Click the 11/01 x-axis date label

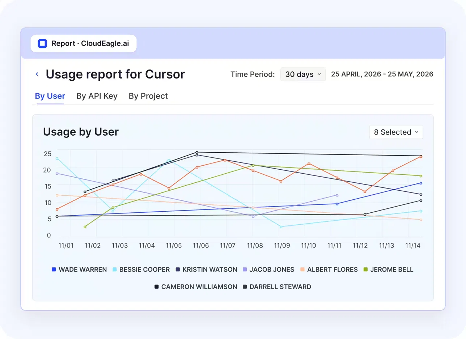pyautogui.click(x=66, y=246)
